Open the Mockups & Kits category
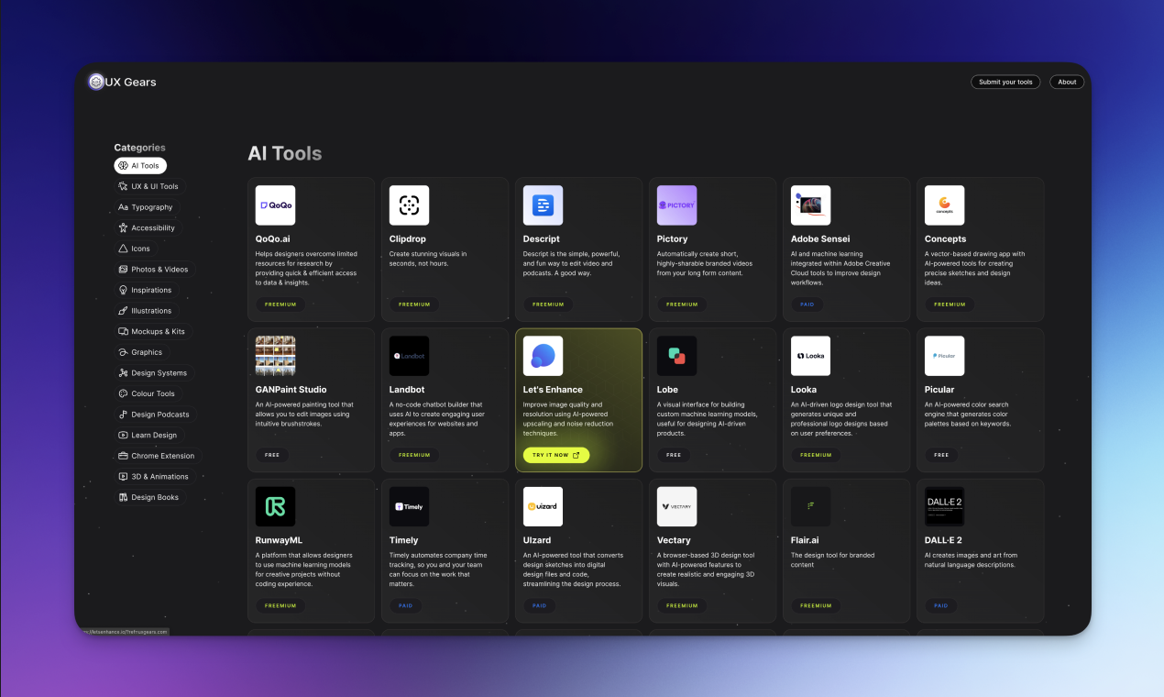Image resolution: width=1164 pixels, height=697 pixels. click(x=152, y=331)
